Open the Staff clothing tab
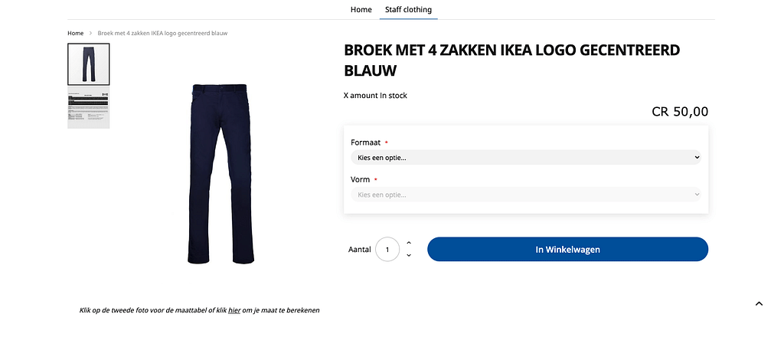 click(408, 10)
